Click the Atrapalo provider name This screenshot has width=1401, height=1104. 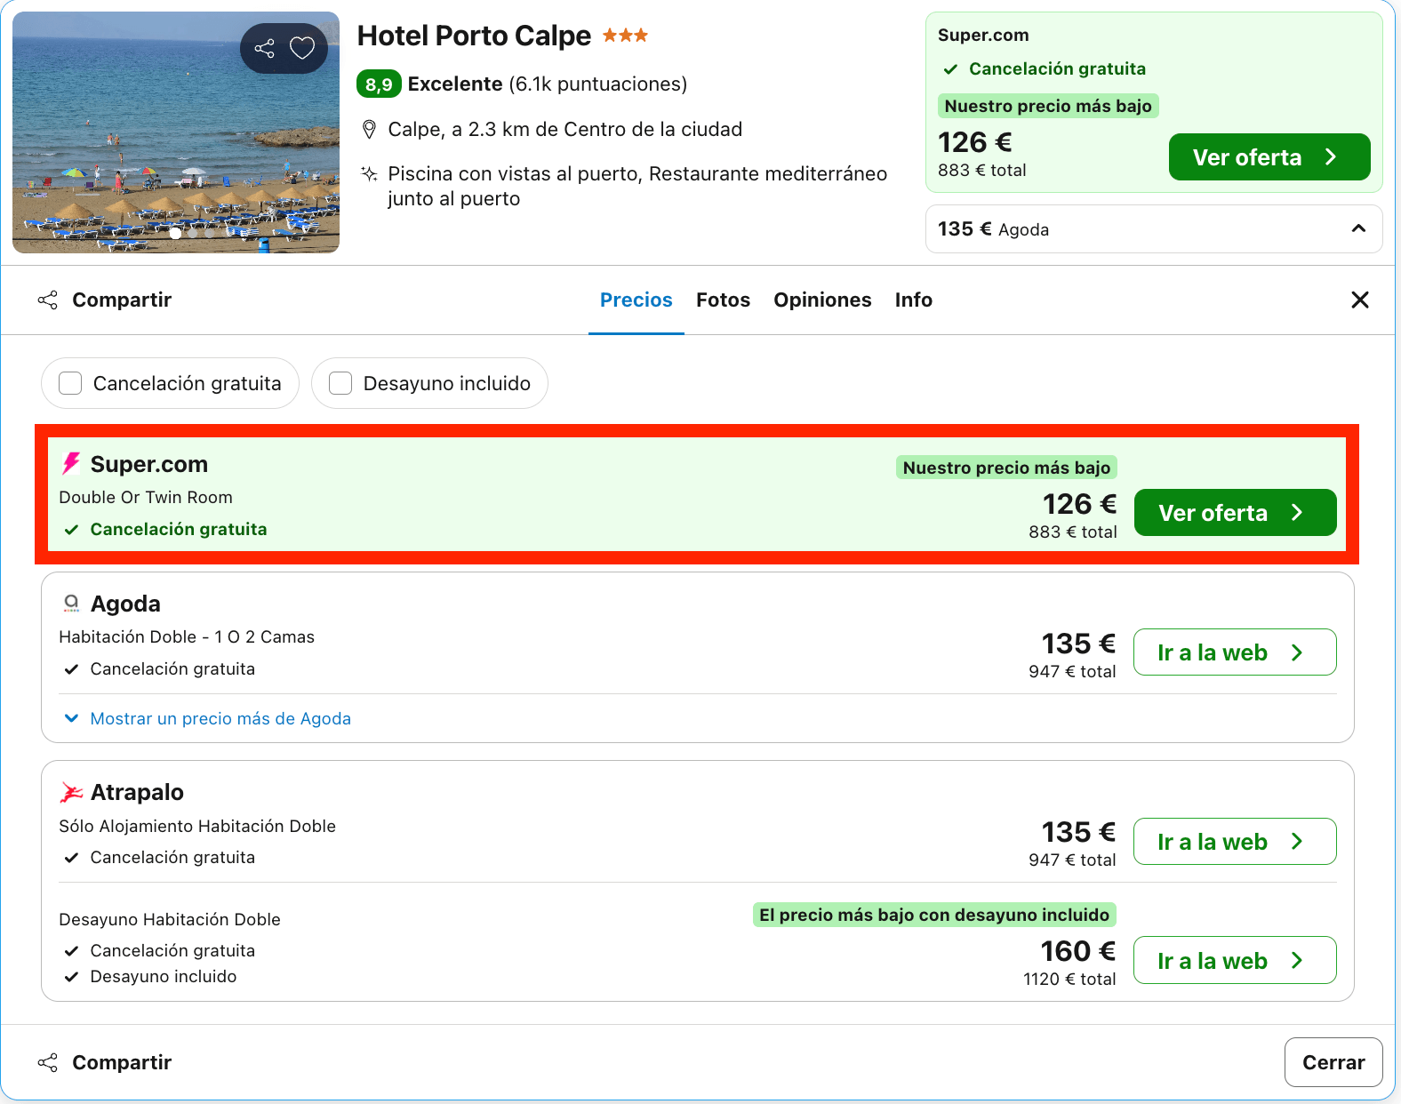tap(137, 792)
